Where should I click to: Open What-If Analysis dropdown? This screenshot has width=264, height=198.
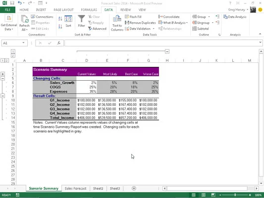pos(173,23)
